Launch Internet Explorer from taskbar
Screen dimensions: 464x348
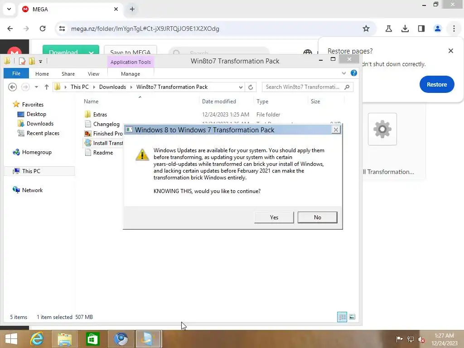click(x=37, y=339)
